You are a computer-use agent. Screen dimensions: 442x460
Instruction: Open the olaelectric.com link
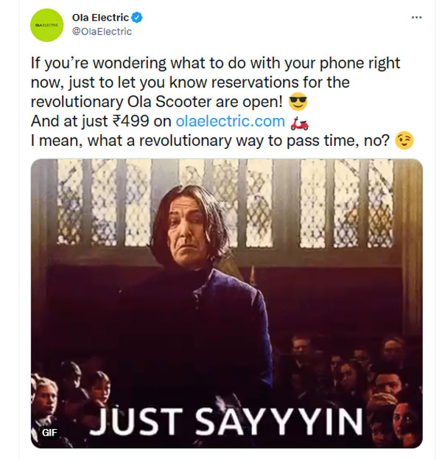pos(230,121)
